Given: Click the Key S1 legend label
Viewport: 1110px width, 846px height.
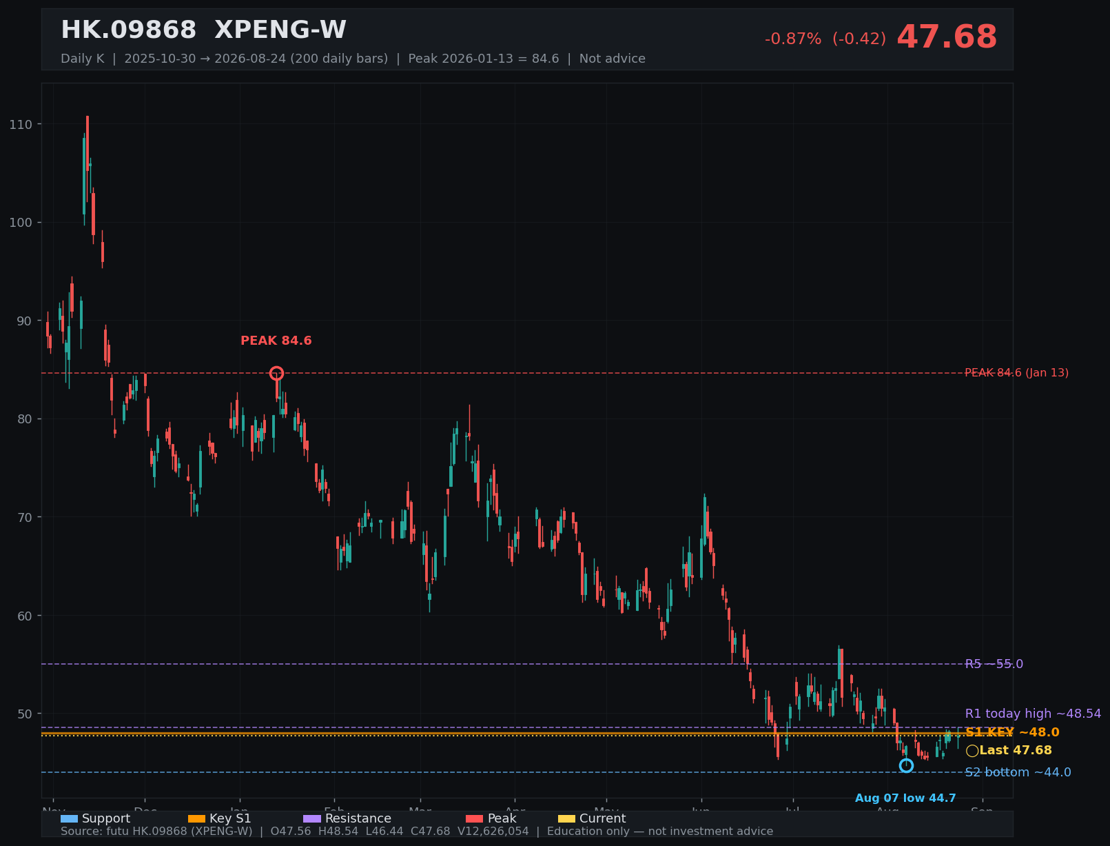Looking at the screenshot, I should pyautogui.click(x=230, y=818).
